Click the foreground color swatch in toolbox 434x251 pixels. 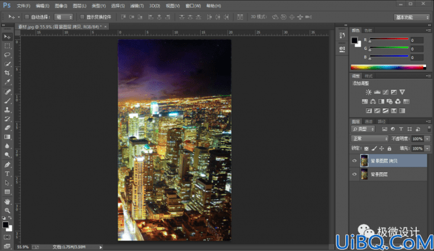tap(6, 225)
